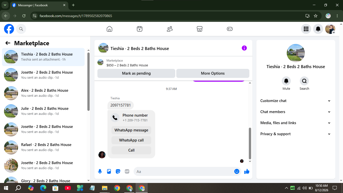
Task: Switch to the Messenger | Facebook tab
Action: (x=39, y=5)
